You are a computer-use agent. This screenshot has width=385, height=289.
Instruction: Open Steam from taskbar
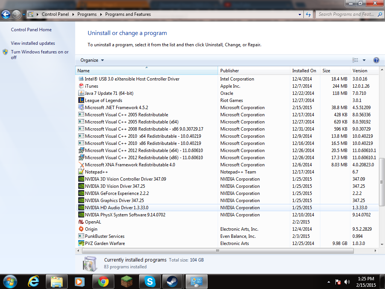click(172, 281)
